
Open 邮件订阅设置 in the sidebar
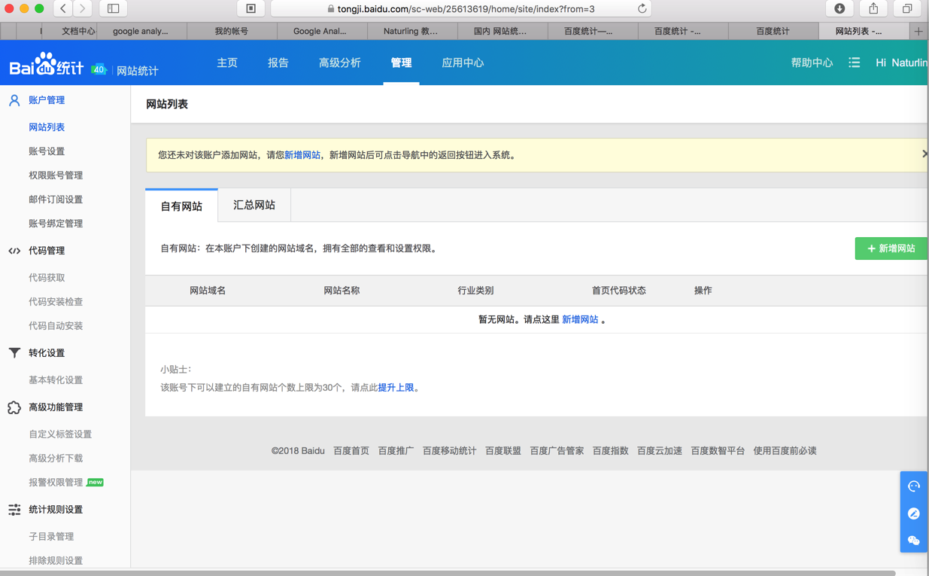click(x=56, y=200)
